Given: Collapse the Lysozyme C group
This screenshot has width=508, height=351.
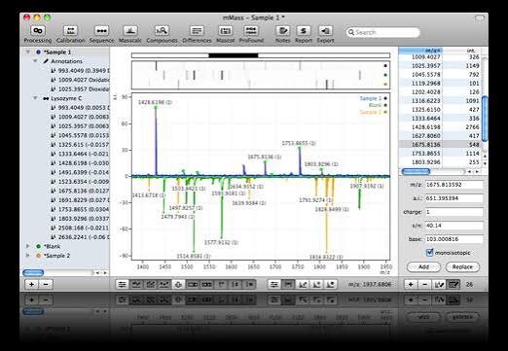Looking at the screenshot, I should (x=35, y=98).
